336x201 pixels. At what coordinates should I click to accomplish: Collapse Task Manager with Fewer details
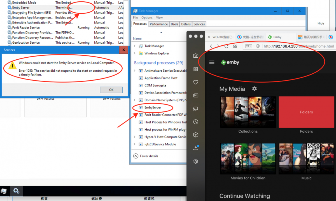(x=146, y=156)
